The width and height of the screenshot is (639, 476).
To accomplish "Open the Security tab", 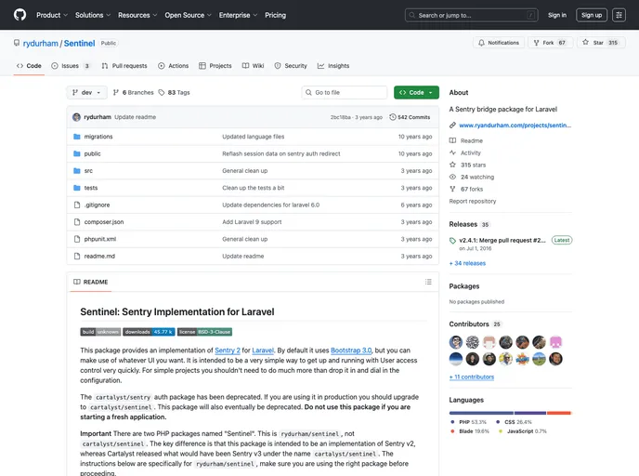I will [x=291, y=66].
